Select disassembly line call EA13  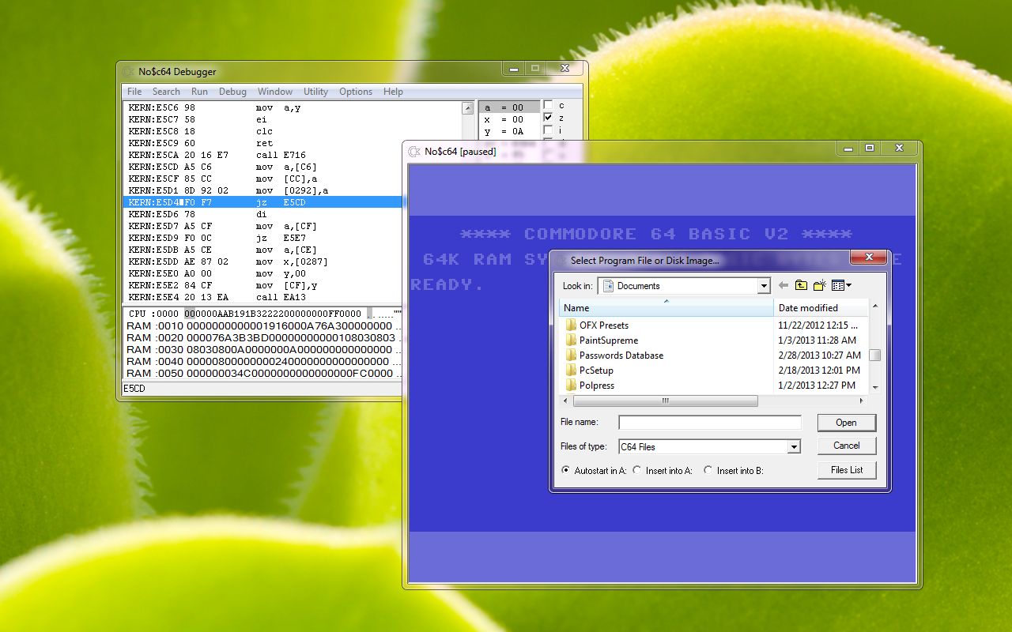(264, 297)
